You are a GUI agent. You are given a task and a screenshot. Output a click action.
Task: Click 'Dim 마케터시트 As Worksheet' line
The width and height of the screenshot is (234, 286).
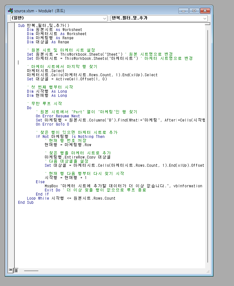[57, 34]
